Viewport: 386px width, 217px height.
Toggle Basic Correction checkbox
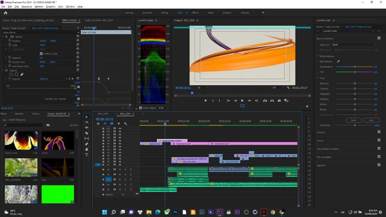[x=379, y=38]
